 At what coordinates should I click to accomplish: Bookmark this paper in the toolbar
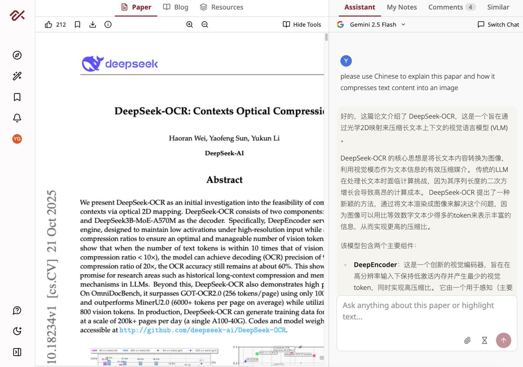coord(77,25)
